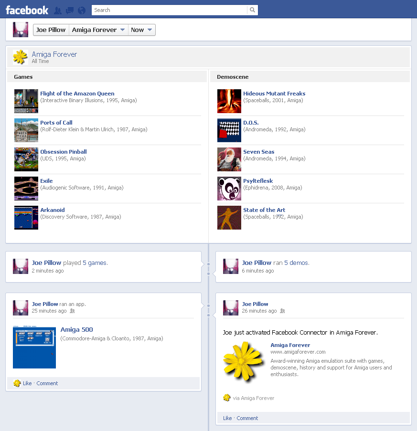417x431 pixels.
Task: Open Hideous Mutant Freaks thumbnail
Action: click(x=229, y=101)
